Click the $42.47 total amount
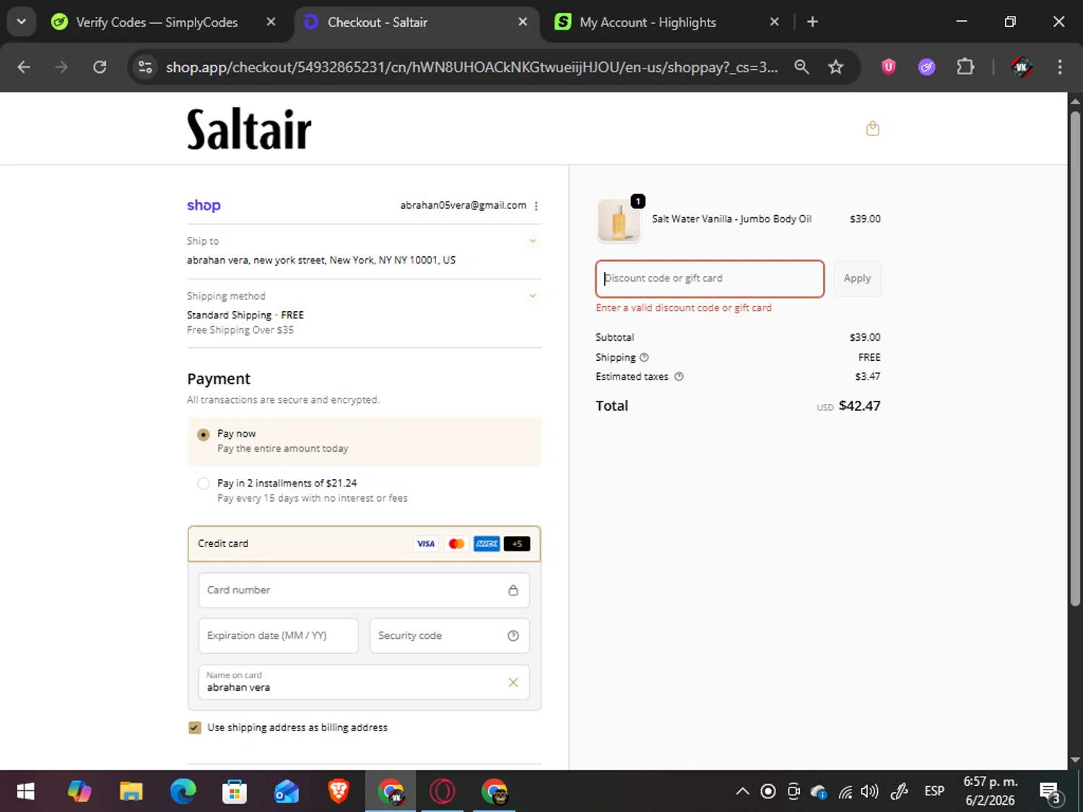The image size is (1083, 812). point(859,406)
